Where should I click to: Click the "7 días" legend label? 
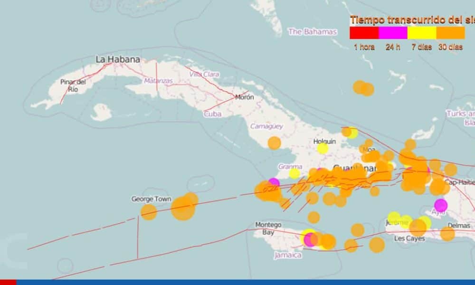(x=421, y=47)
